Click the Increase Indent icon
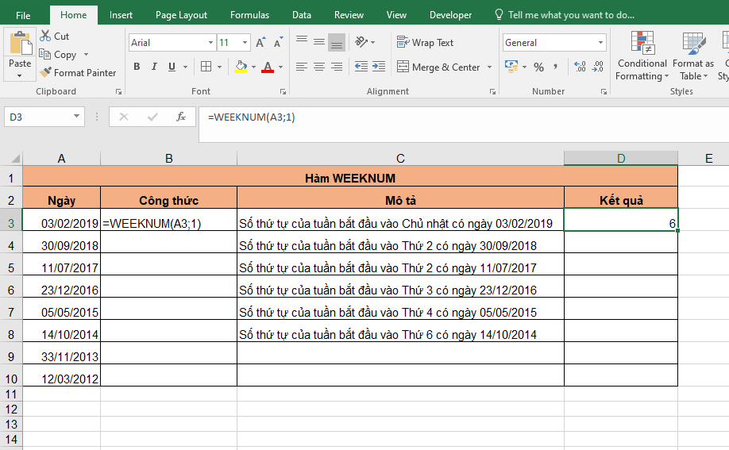729x450 pixels. pyautogui.click(x=379, y=67)
